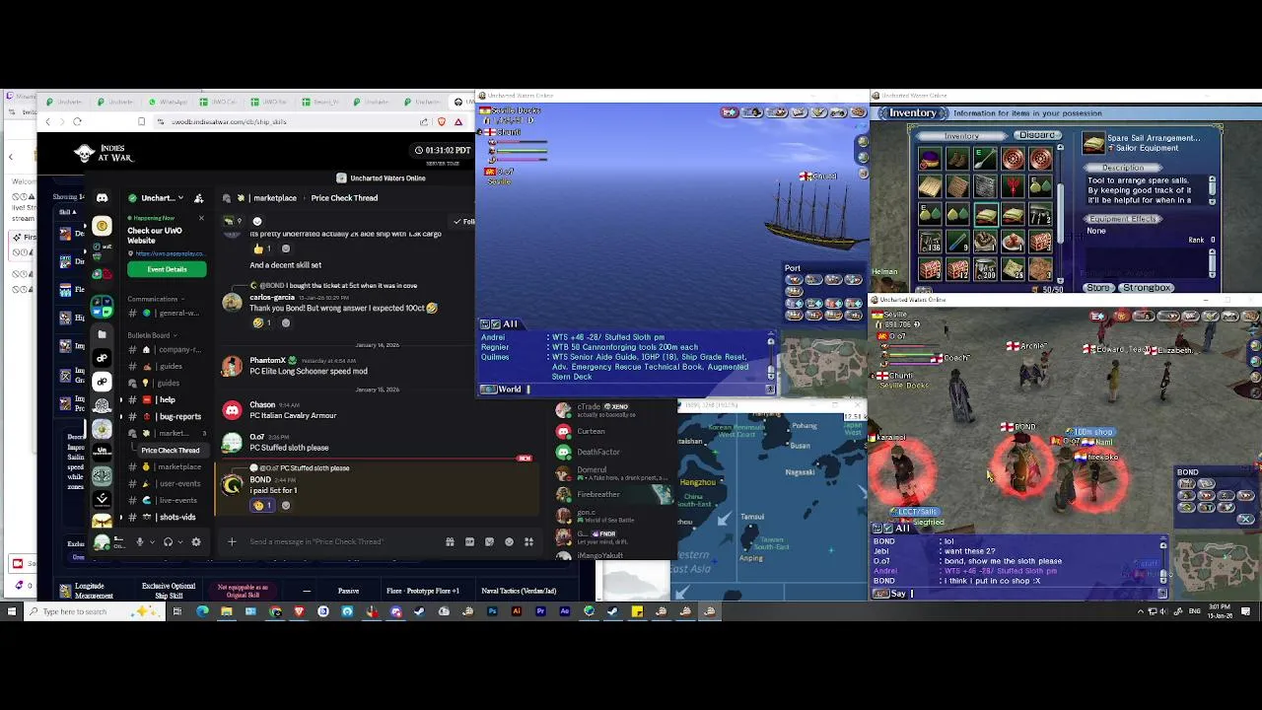Toggle the thread Follow checkmark button

(x=463, y=221)
